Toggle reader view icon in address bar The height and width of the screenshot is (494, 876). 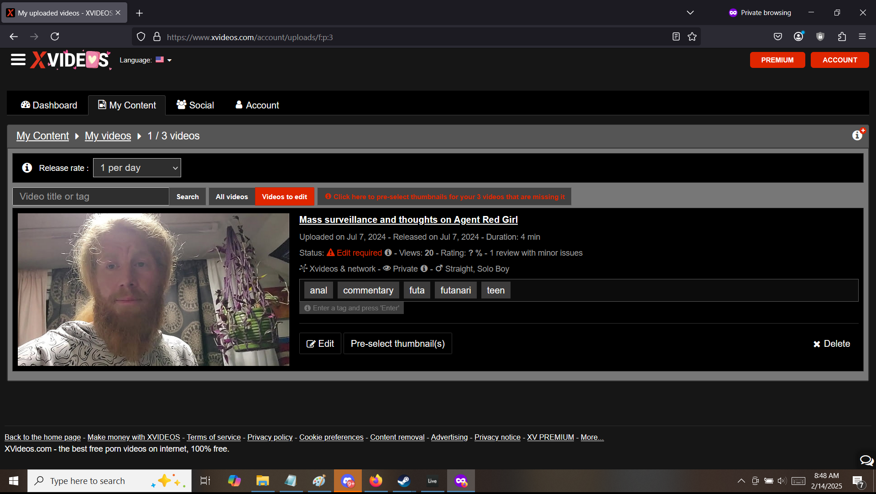click(x=676, y=37)
